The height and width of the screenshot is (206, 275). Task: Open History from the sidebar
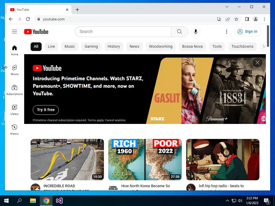point(15,130)
